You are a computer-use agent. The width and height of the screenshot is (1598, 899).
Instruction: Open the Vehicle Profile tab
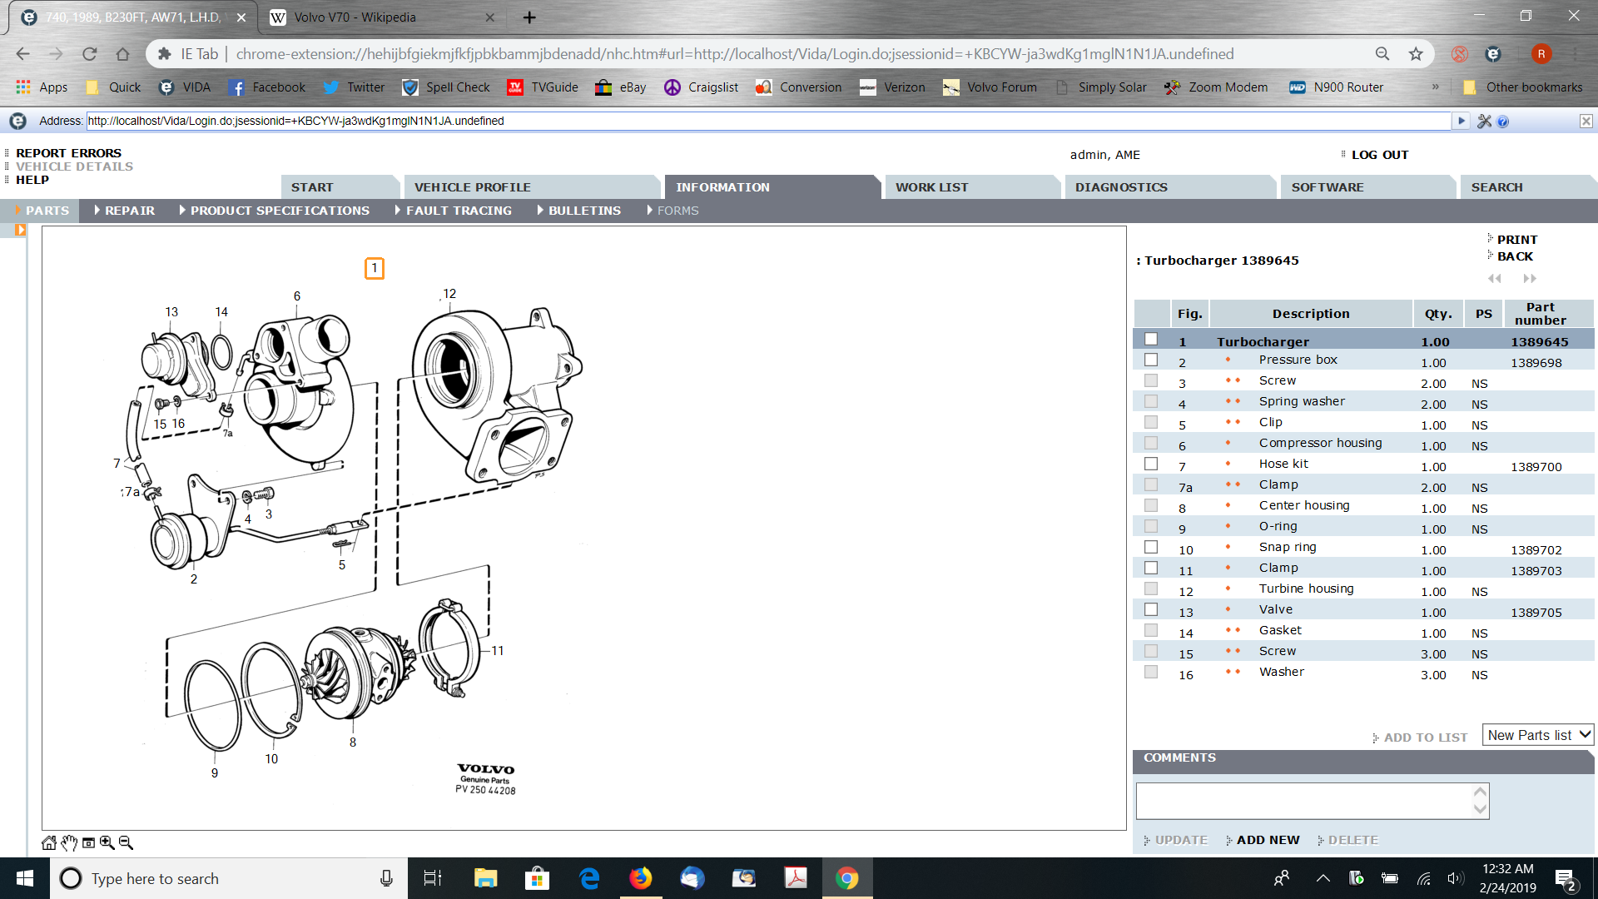472,187
